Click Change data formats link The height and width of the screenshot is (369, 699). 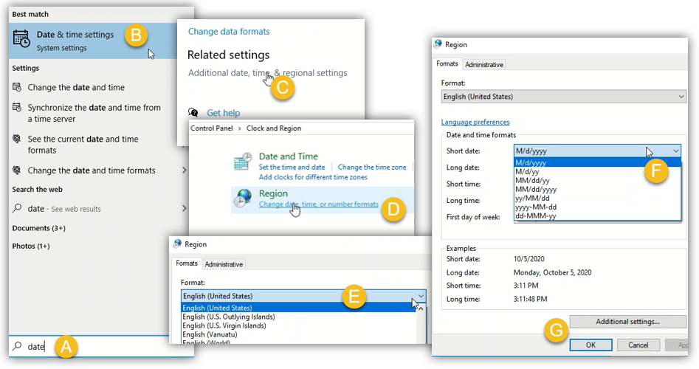coord(229,32)
